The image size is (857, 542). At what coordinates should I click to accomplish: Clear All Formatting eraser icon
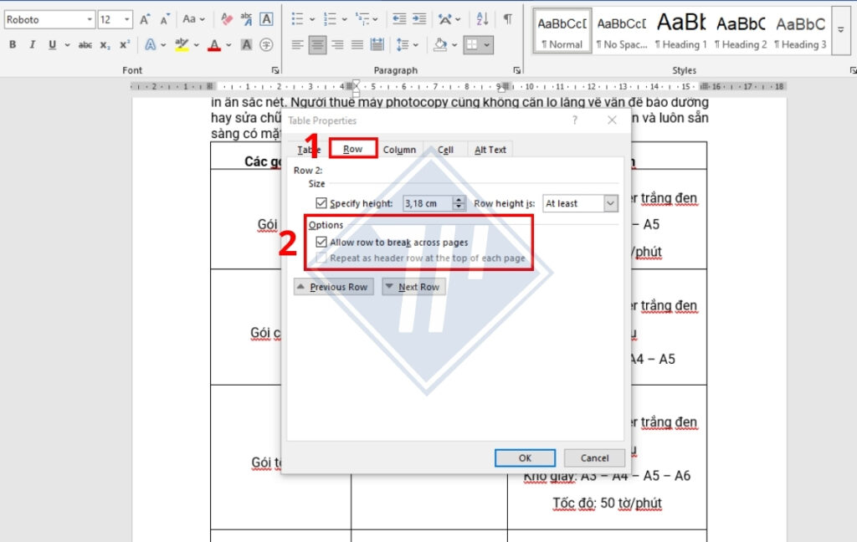tap(226, 20)
